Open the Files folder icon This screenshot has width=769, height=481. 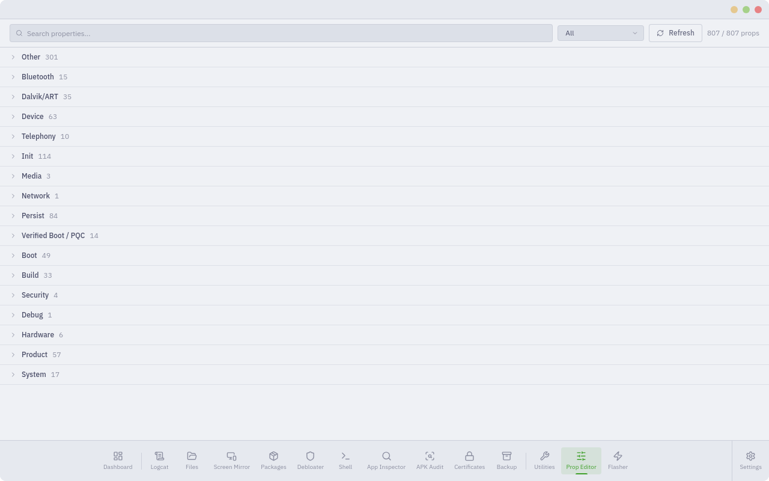[x=192, y=456]
